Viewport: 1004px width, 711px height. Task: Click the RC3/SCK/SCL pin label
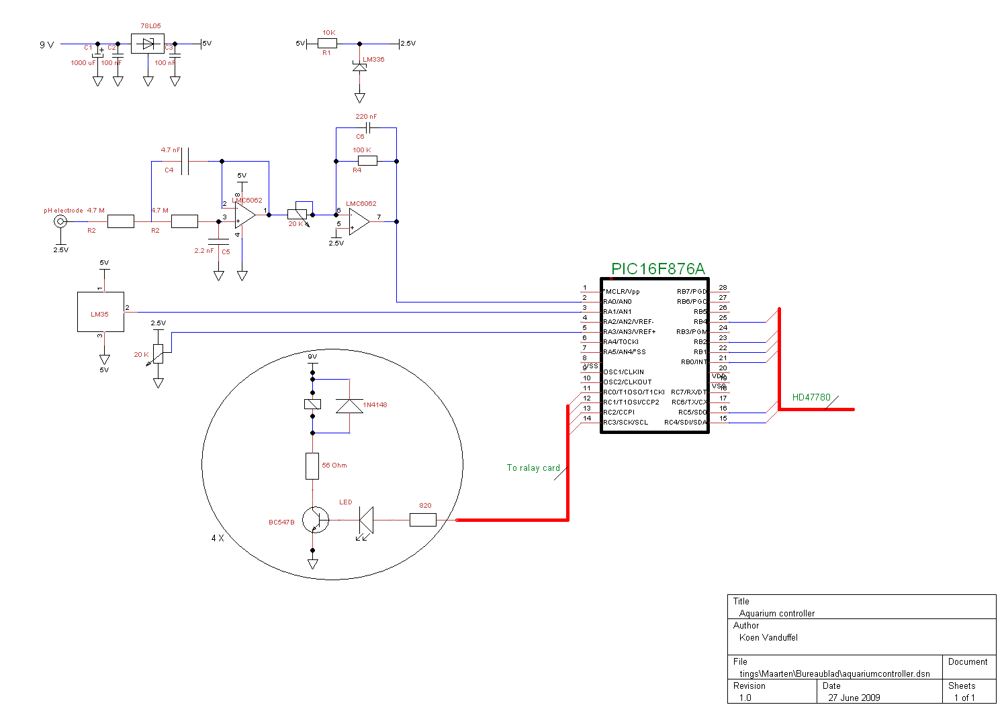coord(625,423)
